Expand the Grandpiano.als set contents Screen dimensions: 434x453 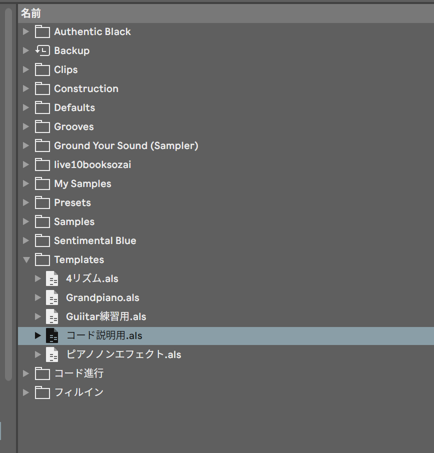point(37,297)
